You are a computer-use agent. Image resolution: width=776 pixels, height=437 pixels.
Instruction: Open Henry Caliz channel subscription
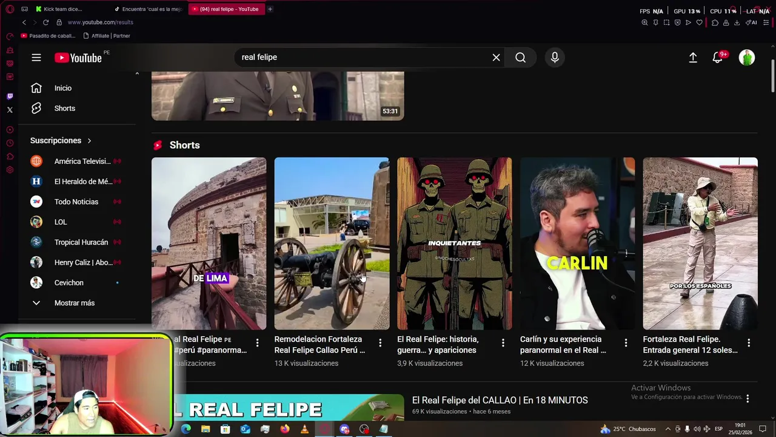76,262
